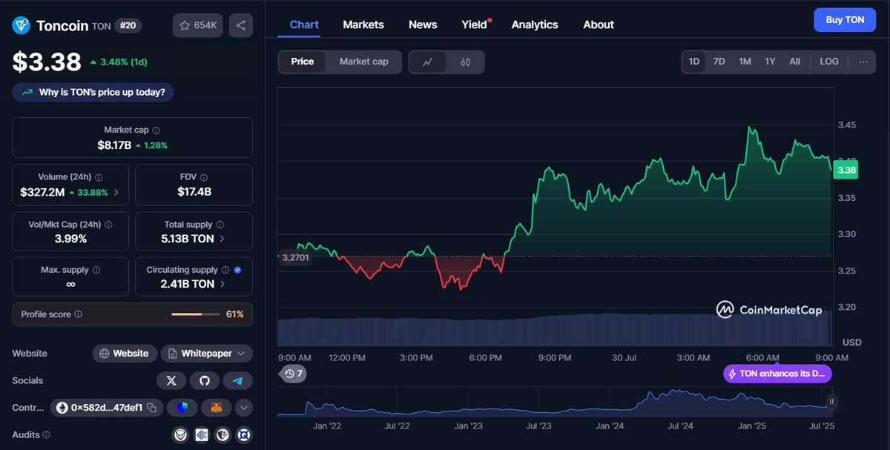
Task: Open the Chart tab
Action: (304, 24)
